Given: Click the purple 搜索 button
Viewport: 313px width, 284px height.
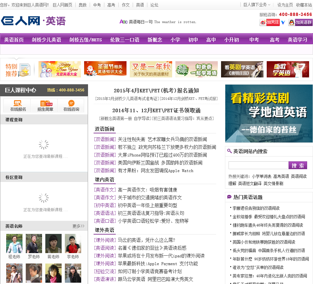Looking at the screenshot, I should click(x=298, y=165).
